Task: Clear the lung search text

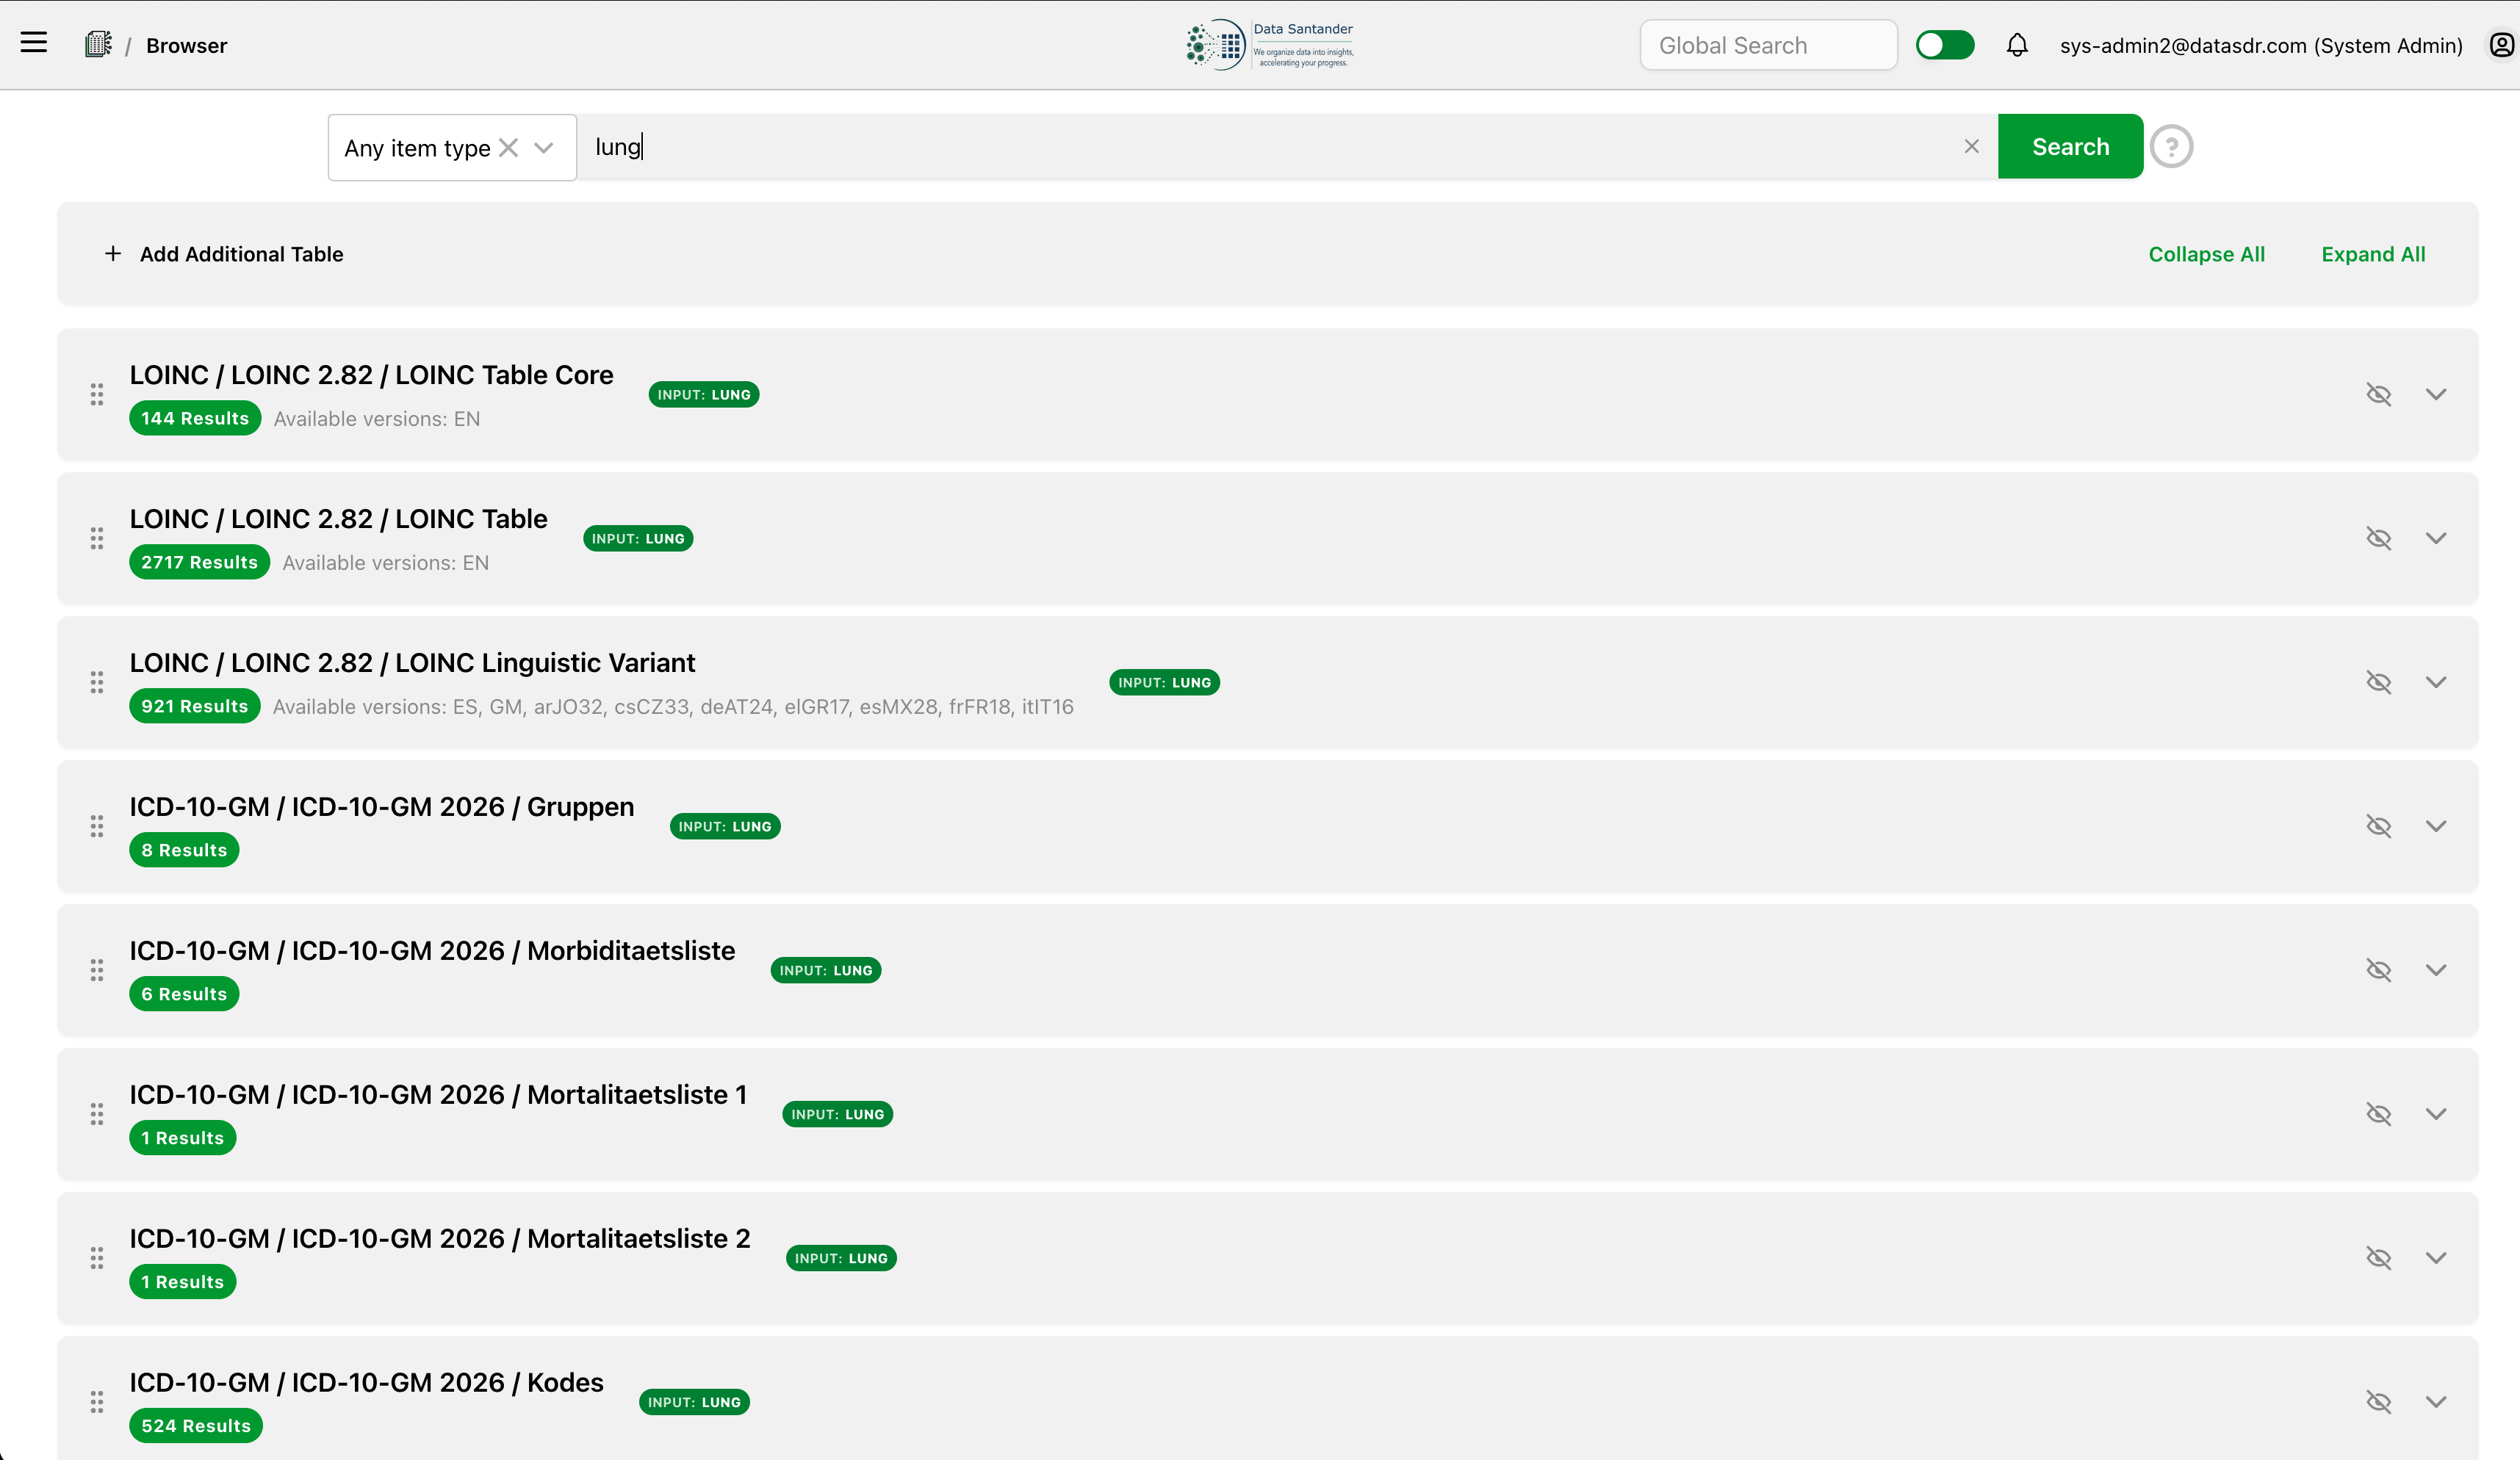Action: tap(1971, 147)
